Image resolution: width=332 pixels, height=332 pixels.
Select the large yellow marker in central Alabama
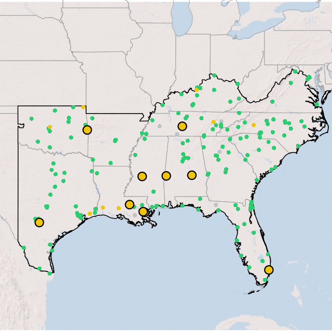pos(191,175)
